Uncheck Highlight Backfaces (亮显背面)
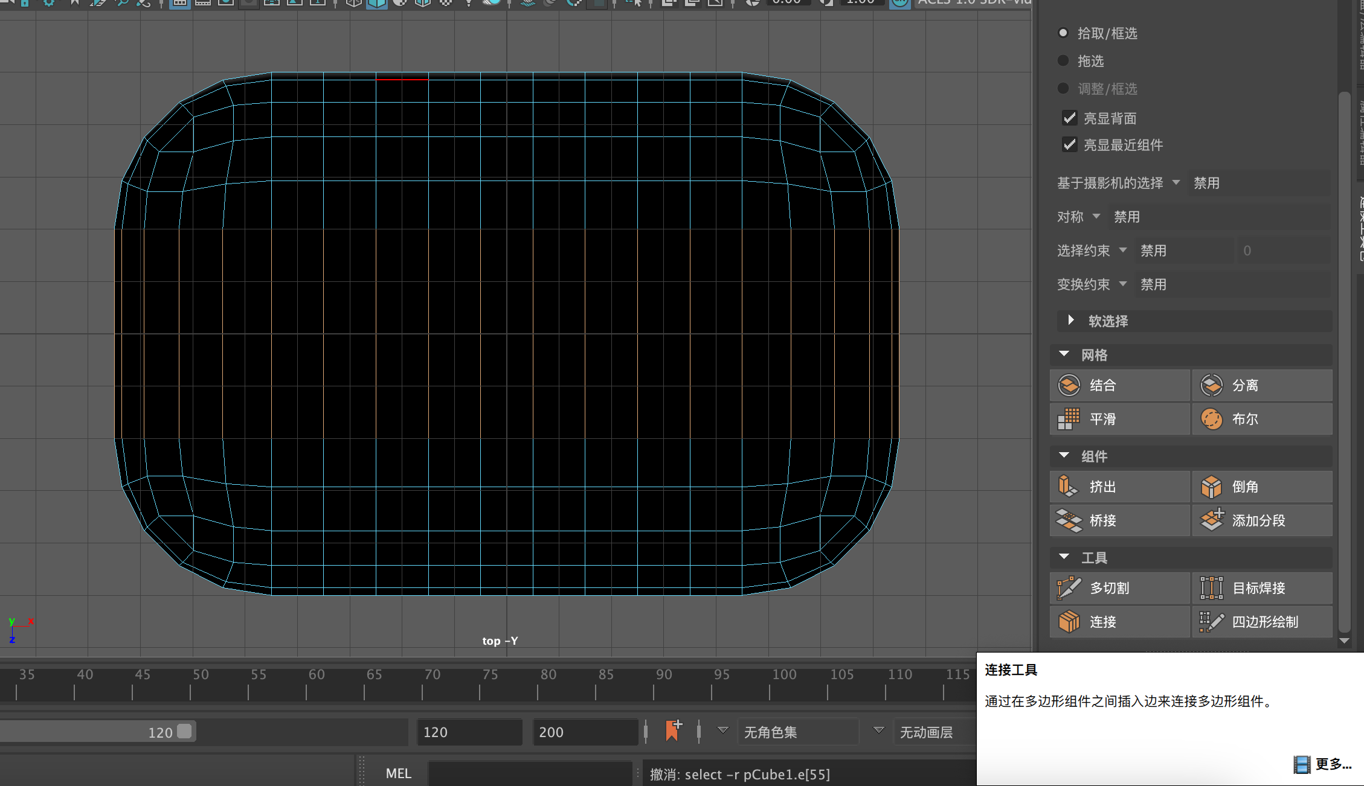The height and width of the screenshot is (786, 1364). pos(1070,118)
